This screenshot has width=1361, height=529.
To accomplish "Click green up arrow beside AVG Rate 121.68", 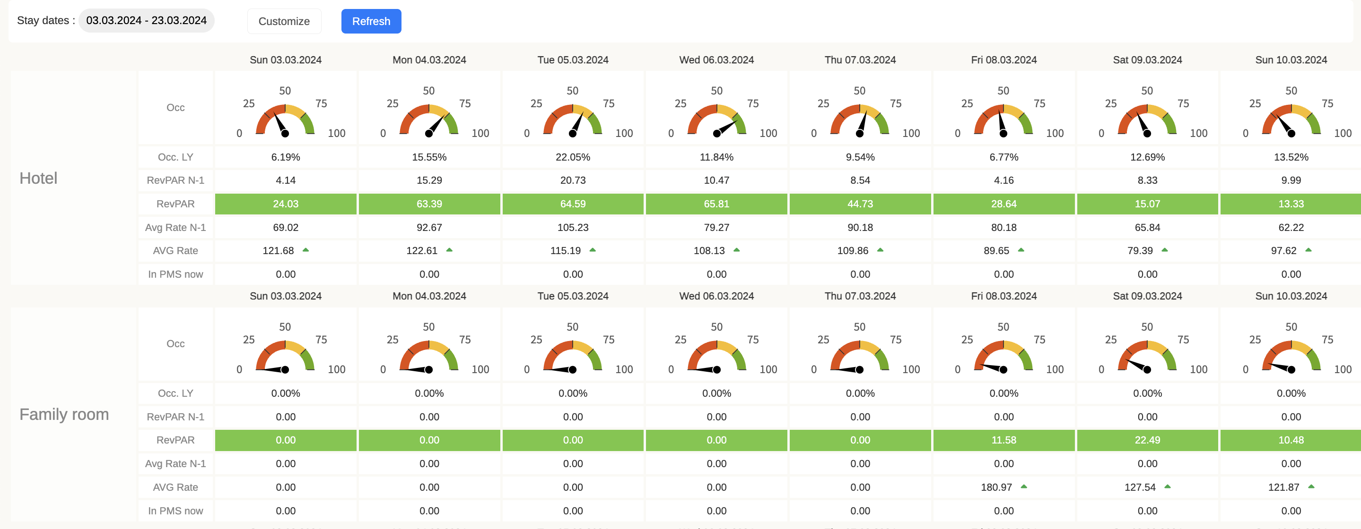I will coord(305,250).
